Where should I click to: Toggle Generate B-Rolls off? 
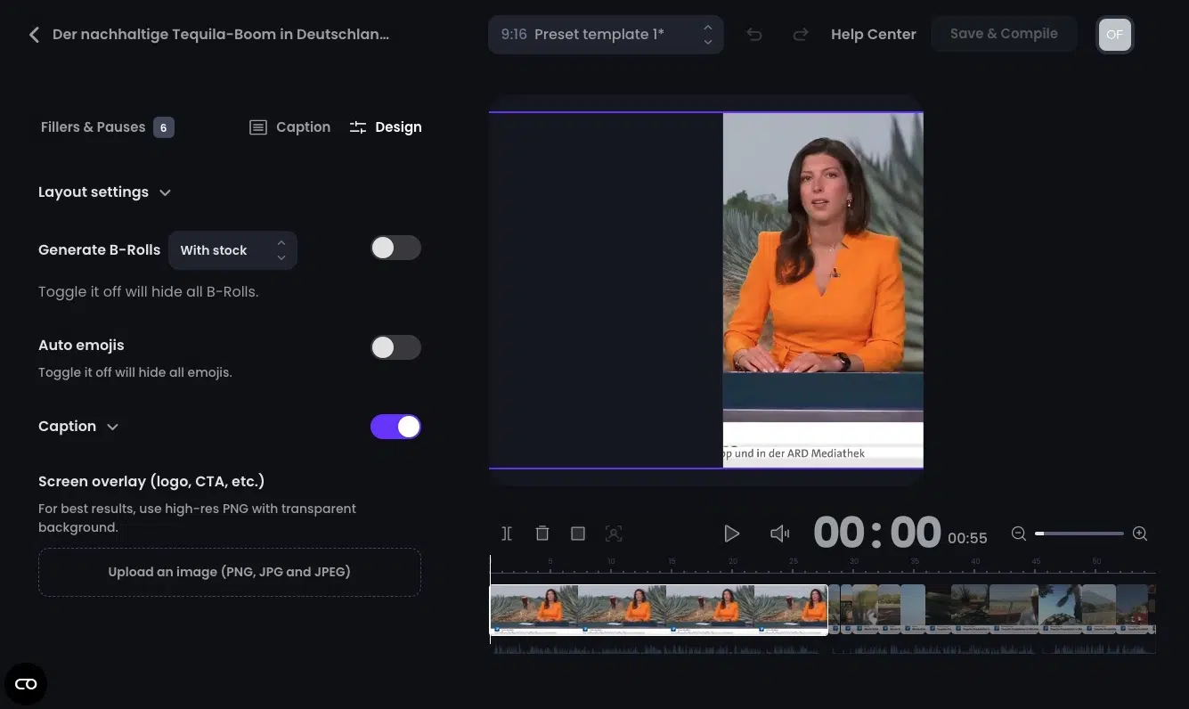point(395,248)
